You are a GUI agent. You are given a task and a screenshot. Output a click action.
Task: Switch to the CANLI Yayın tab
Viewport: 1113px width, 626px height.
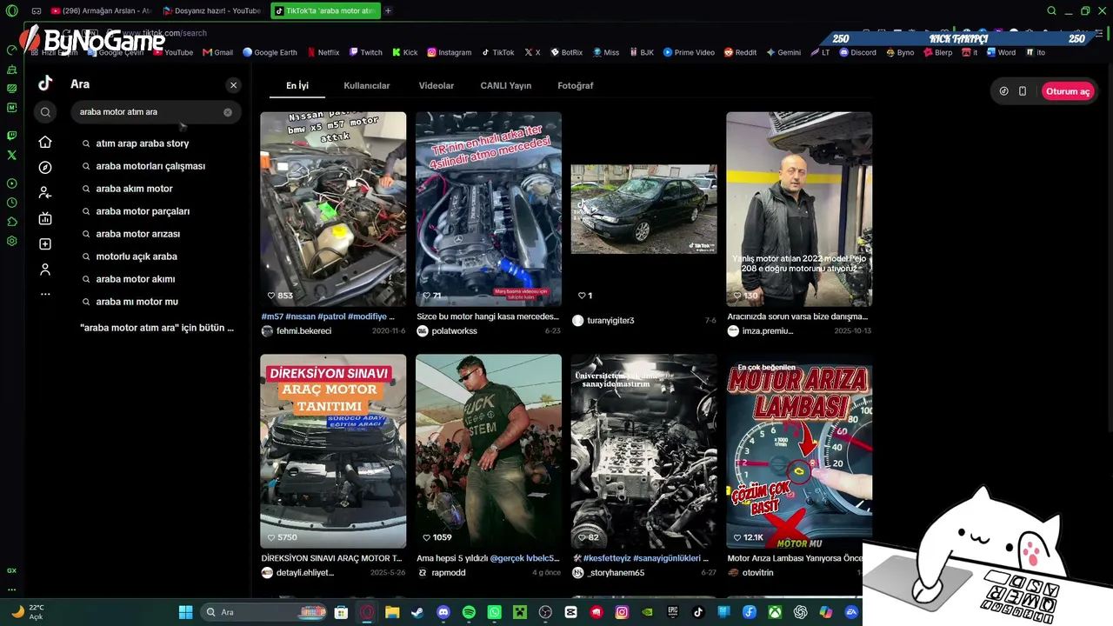click(x=506, y=86)
